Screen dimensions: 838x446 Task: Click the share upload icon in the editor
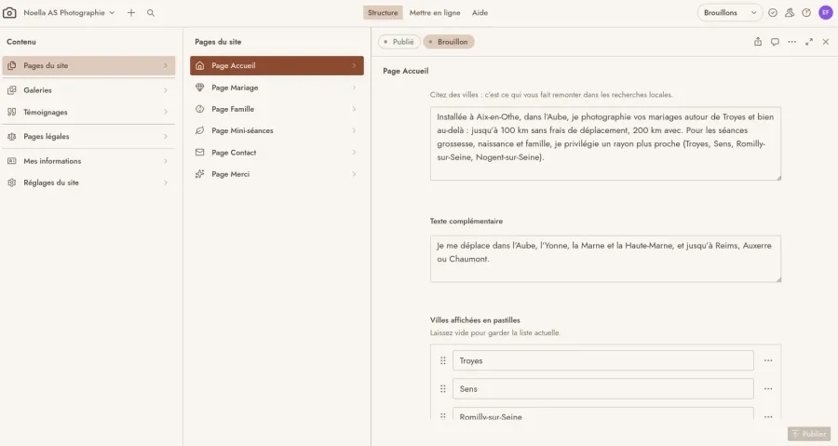pyautogui.click(x=758, y=42)
